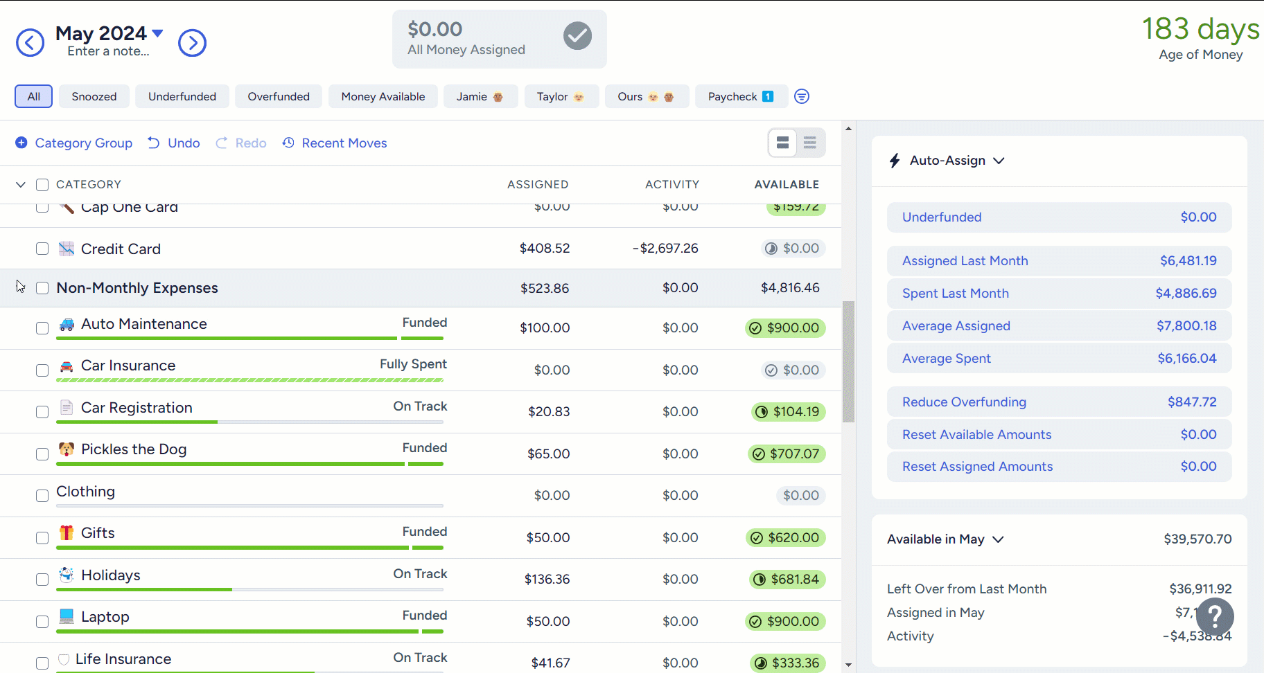Click the Auto-Assign lightning bolt icon

pos(895,161)
